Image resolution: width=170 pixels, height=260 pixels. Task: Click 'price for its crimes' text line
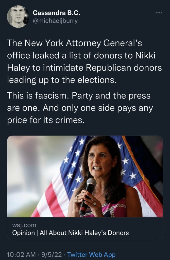point(46,120)
